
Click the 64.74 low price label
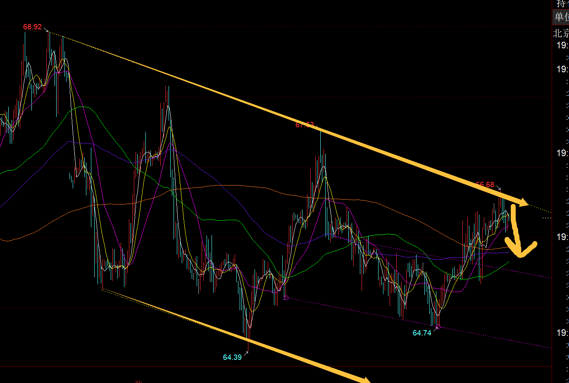pos(421,333)
